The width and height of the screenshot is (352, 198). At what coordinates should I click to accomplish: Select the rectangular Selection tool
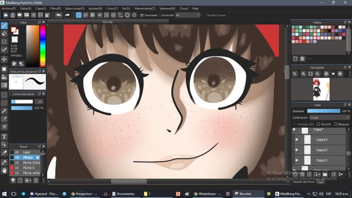[4, 95]
